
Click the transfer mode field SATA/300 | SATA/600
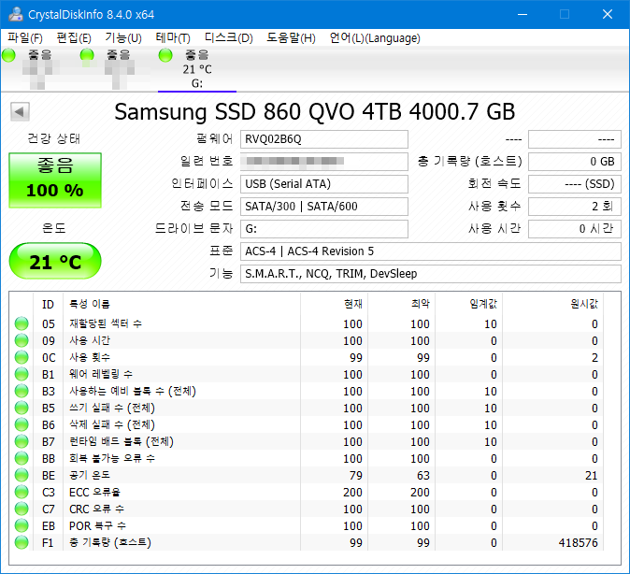(x=324, y=207)
